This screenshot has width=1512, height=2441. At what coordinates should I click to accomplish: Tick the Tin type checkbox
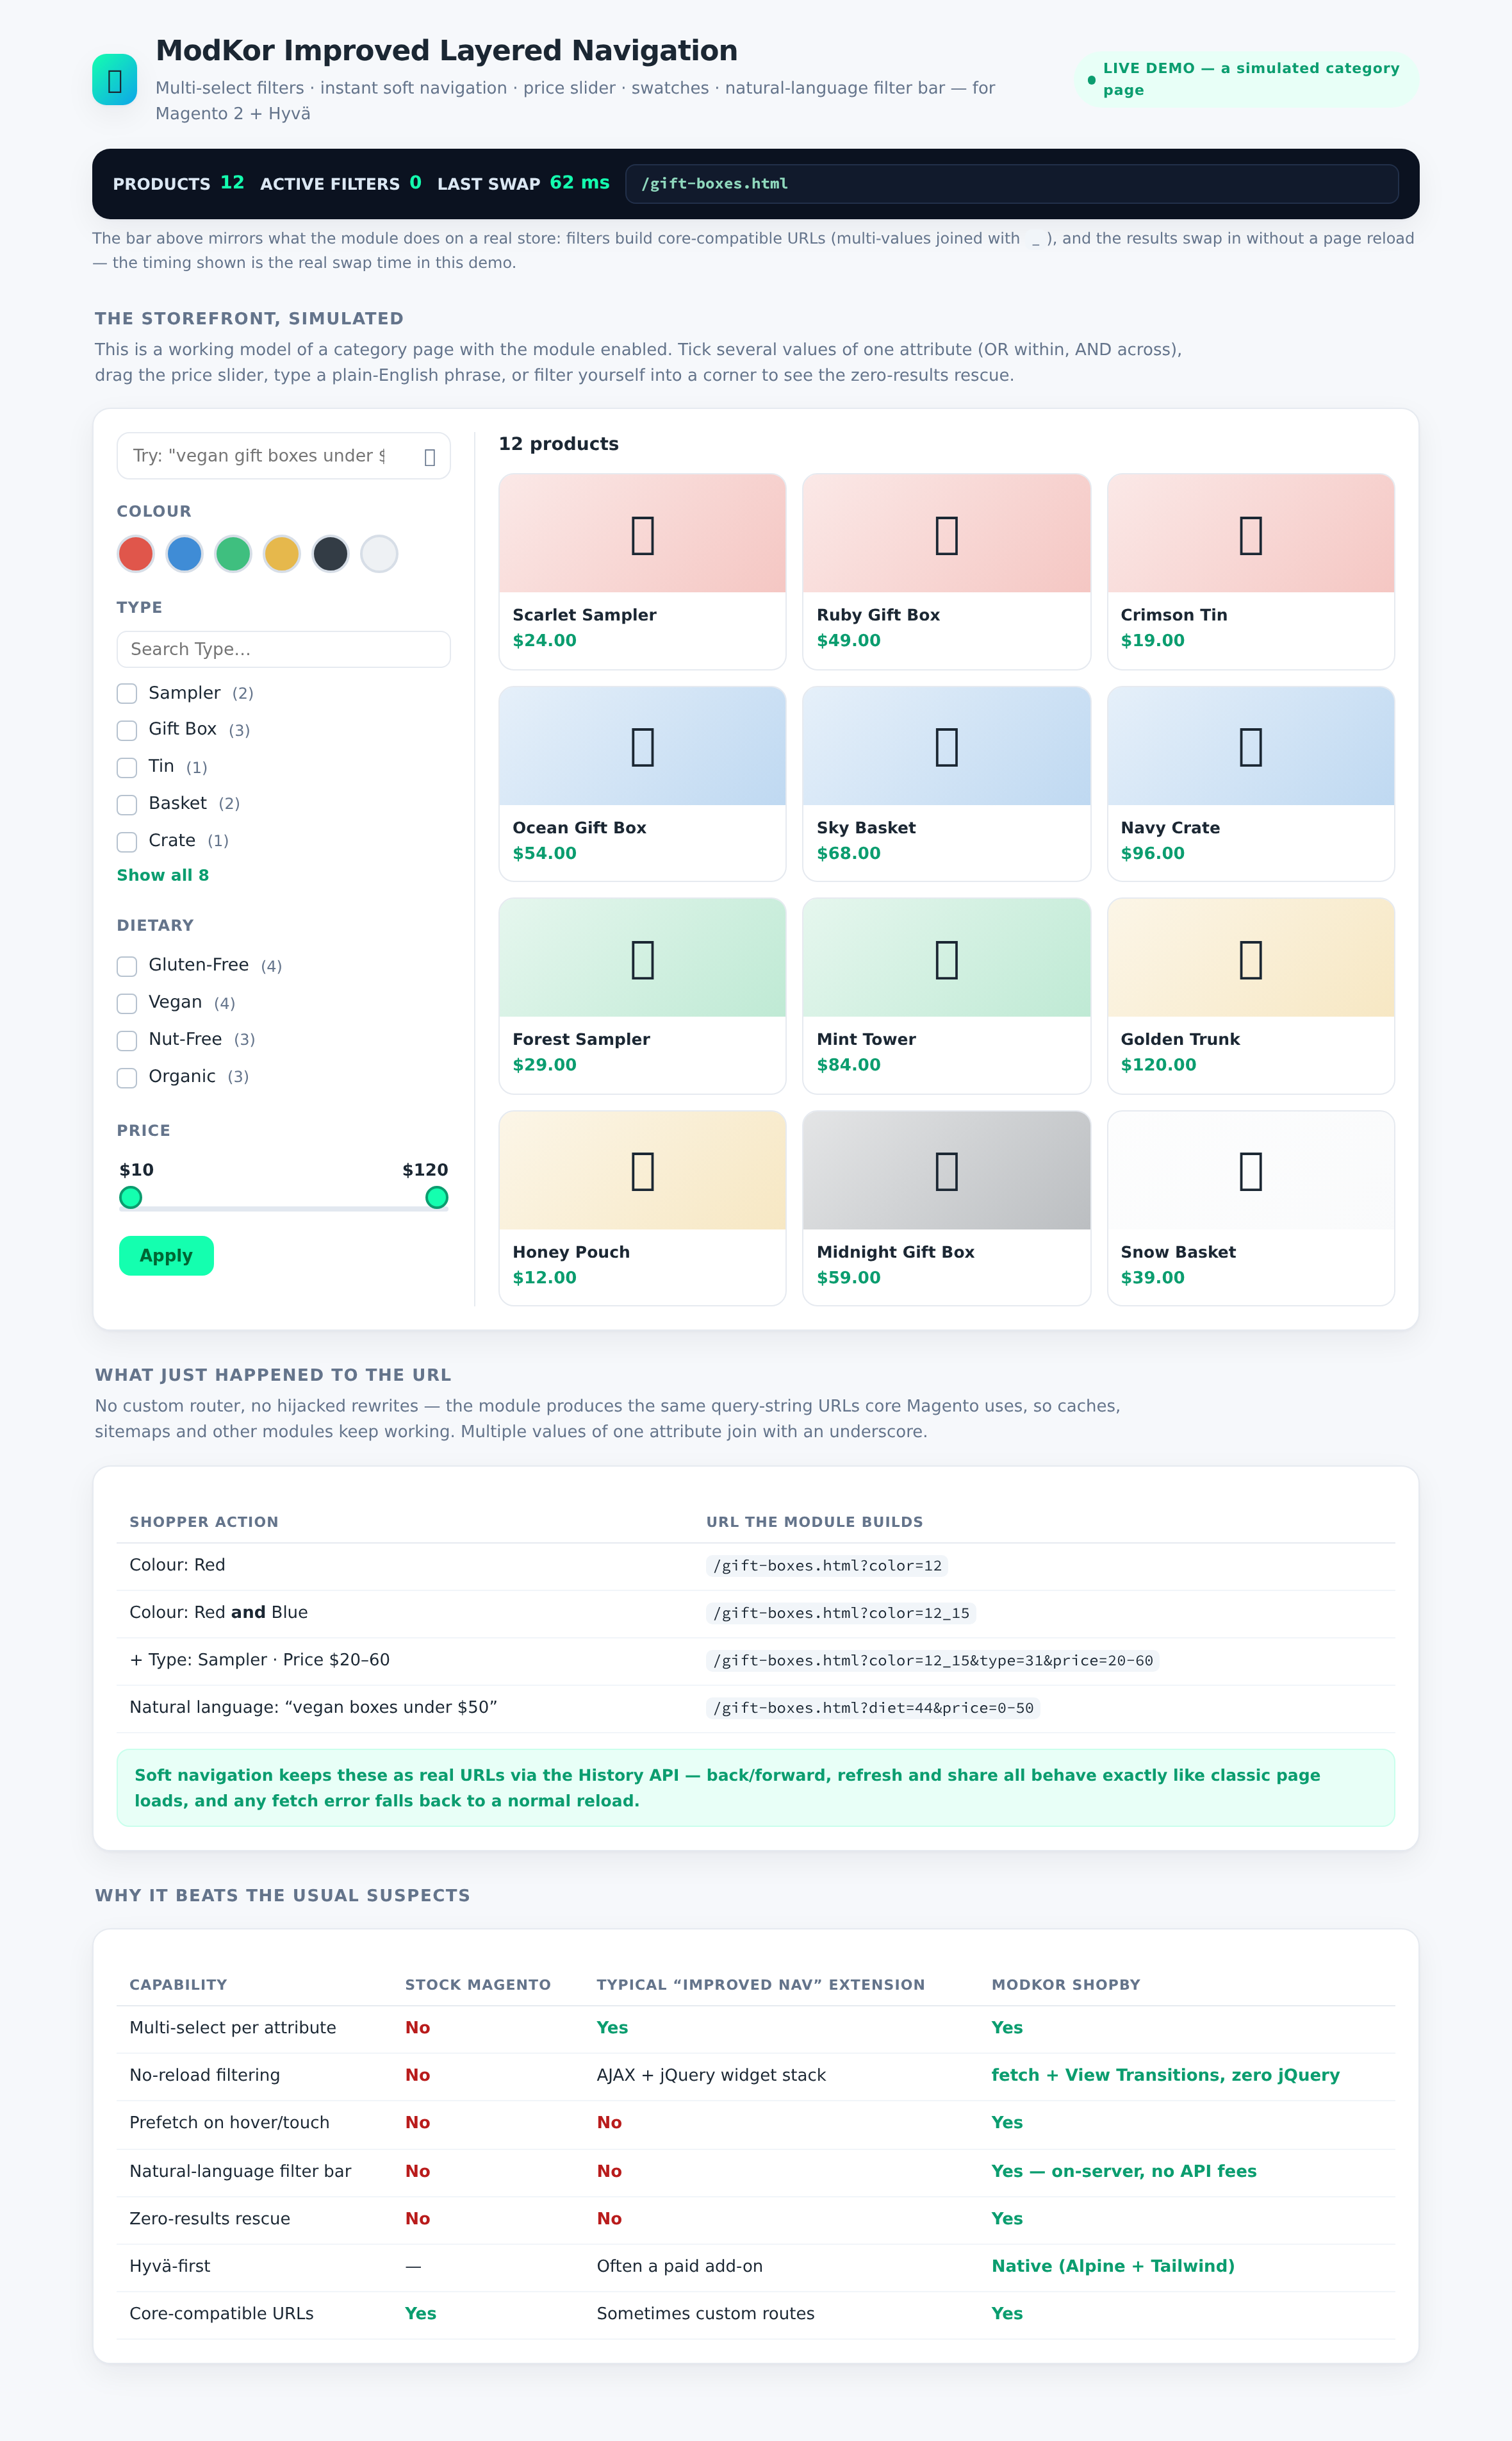127,767
